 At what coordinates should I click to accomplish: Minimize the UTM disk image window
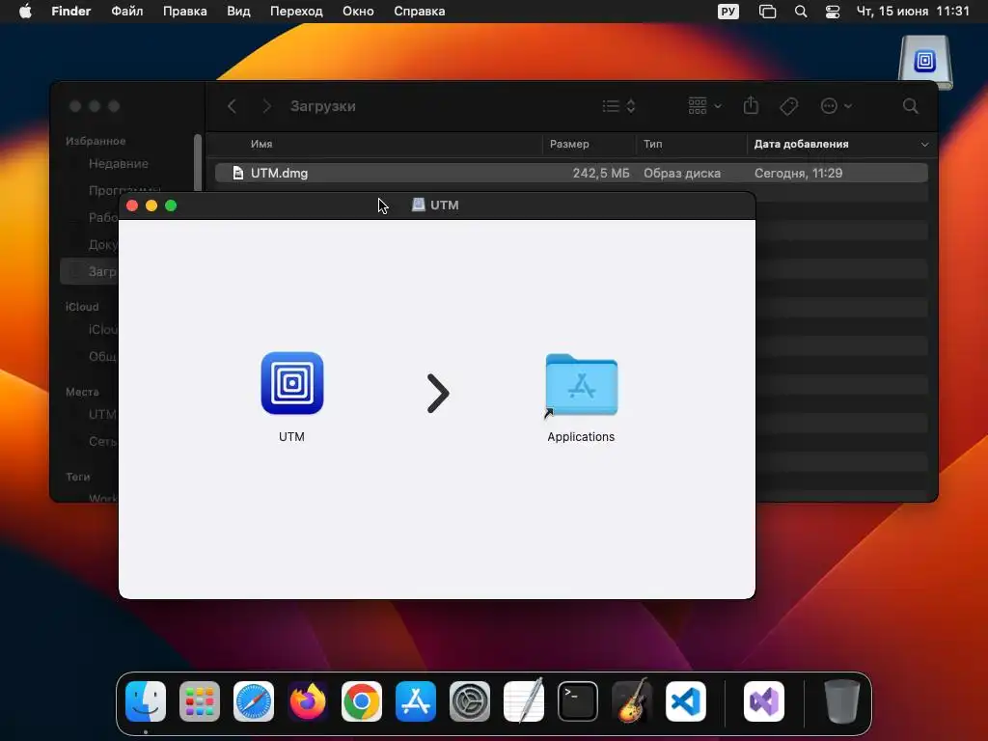coord(151,206)
